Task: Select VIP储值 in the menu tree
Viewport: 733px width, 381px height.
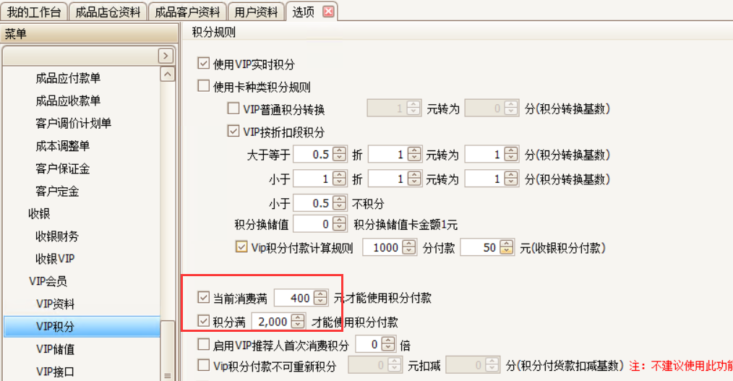Action: click(x=55, y=349)
